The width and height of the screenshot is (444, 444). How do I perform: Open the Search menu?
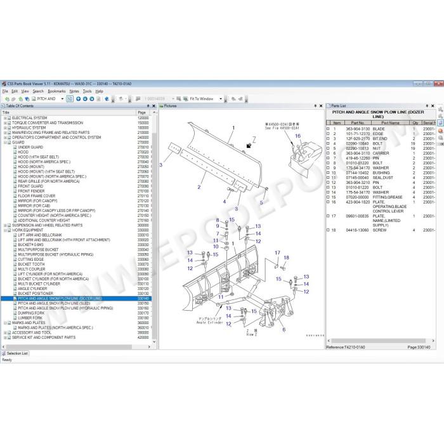point(38,91)
